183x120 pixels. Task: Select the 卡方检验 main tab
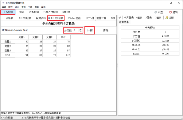[x=8, y=12]
